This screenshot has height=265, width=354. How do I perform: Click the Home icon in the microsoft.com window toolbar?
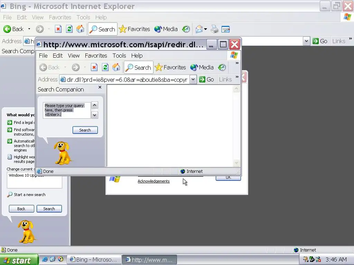116,67
